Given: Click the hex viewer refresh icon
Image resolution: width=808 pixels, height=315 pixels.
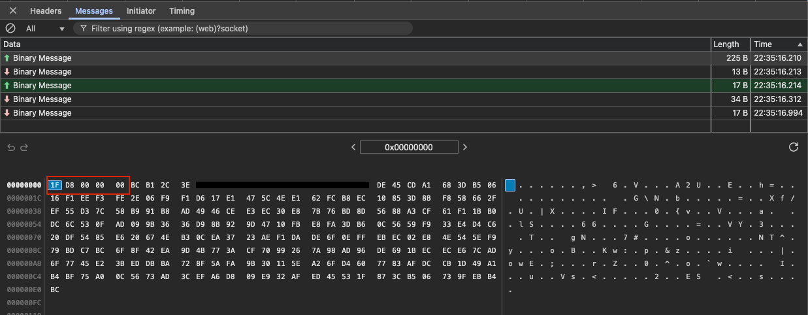Looking at the screenshot, I should tap(794, 147).
